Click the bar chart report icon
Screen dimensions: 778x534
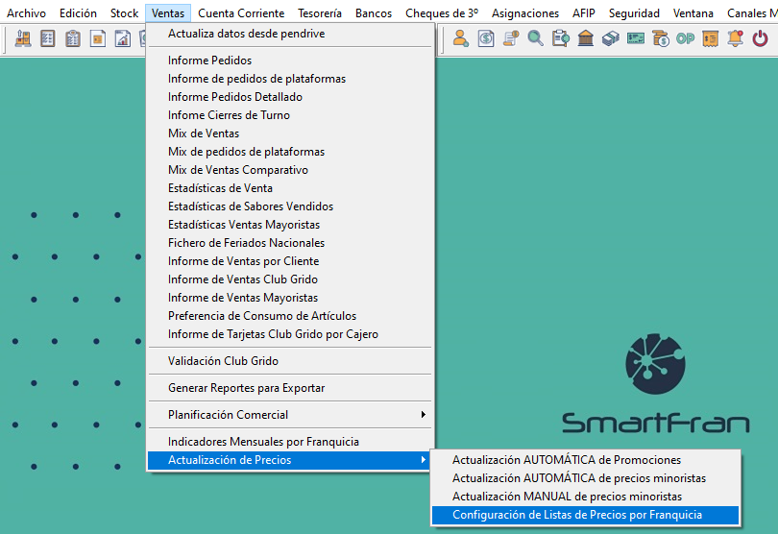[123, 38]
